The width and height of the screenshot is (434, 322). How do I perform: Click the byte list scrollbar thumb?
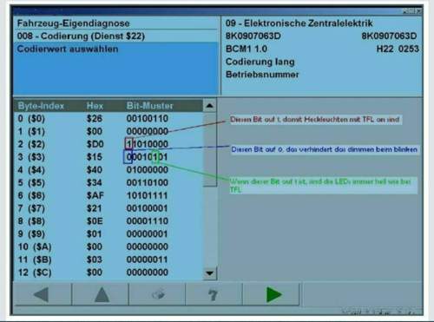point(210,149)
